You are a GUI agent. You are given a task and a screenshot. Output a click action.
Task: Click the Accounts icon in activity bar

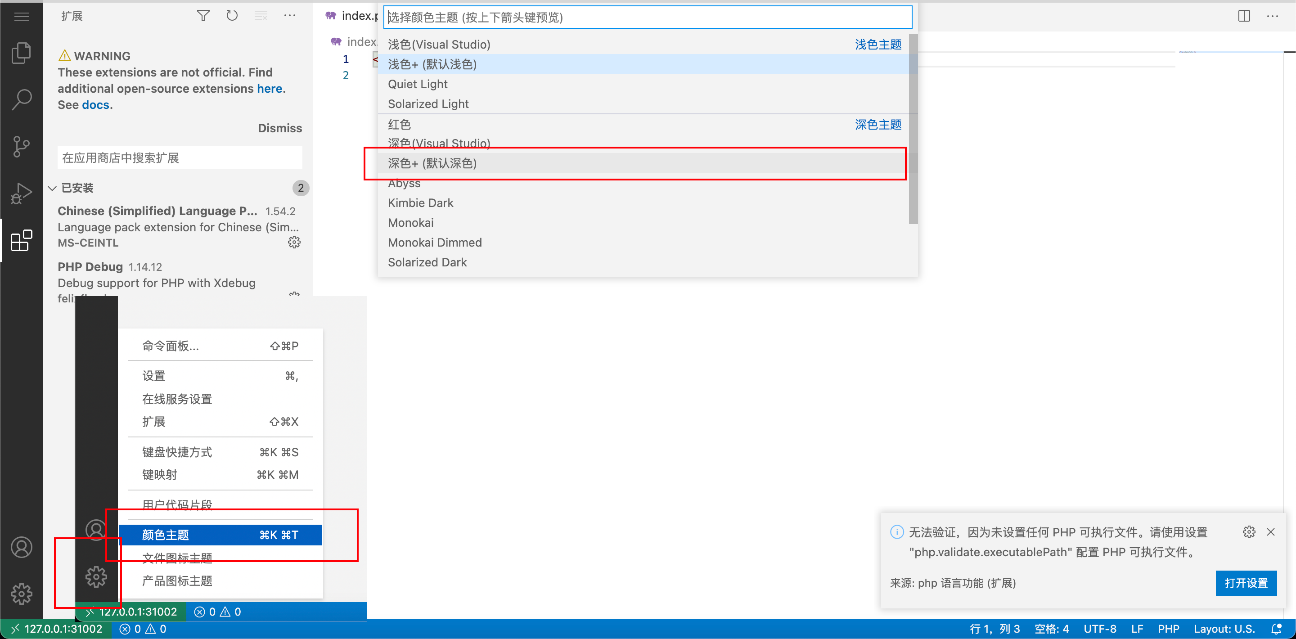coord(21,548)
